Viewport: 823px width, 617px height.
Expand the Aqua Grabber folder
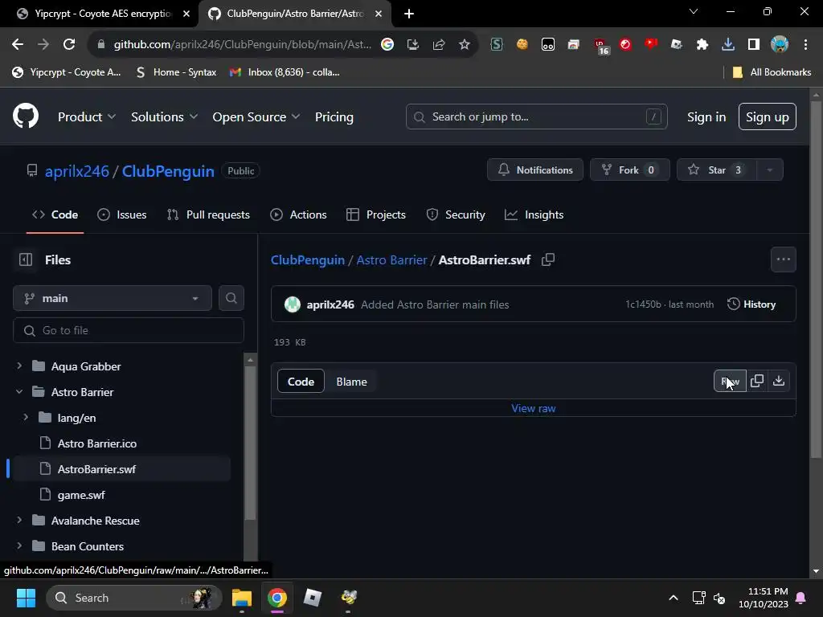pyautogui.click(x=19, y=366)
